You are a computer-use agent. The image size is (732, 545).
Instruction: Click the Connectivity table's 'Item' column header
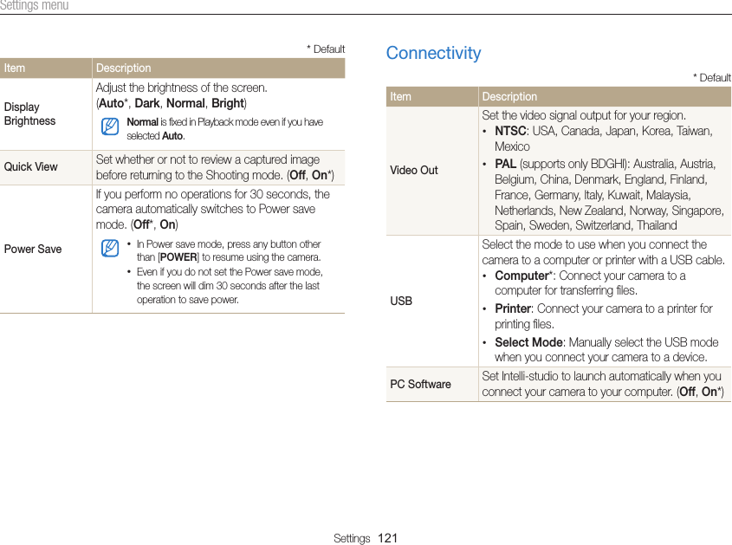point(431,97)
